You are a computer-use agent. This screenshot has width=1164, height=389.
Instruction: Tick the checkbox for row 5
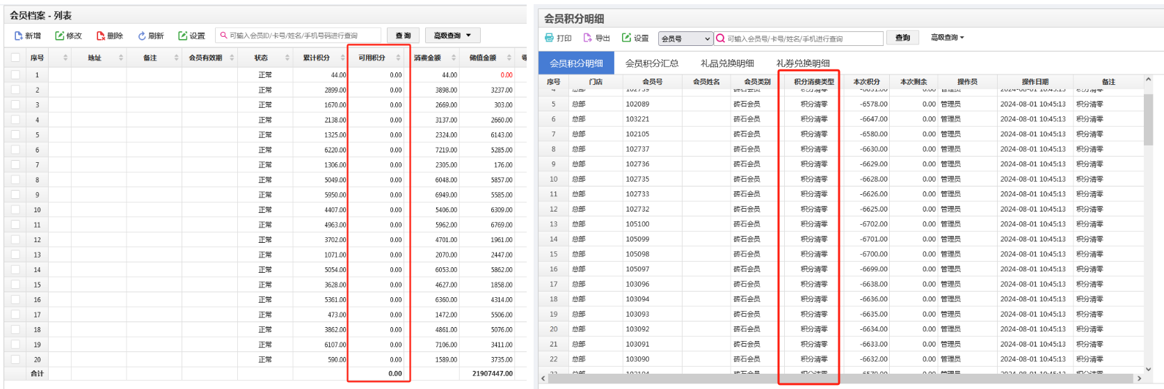point(15,134)
